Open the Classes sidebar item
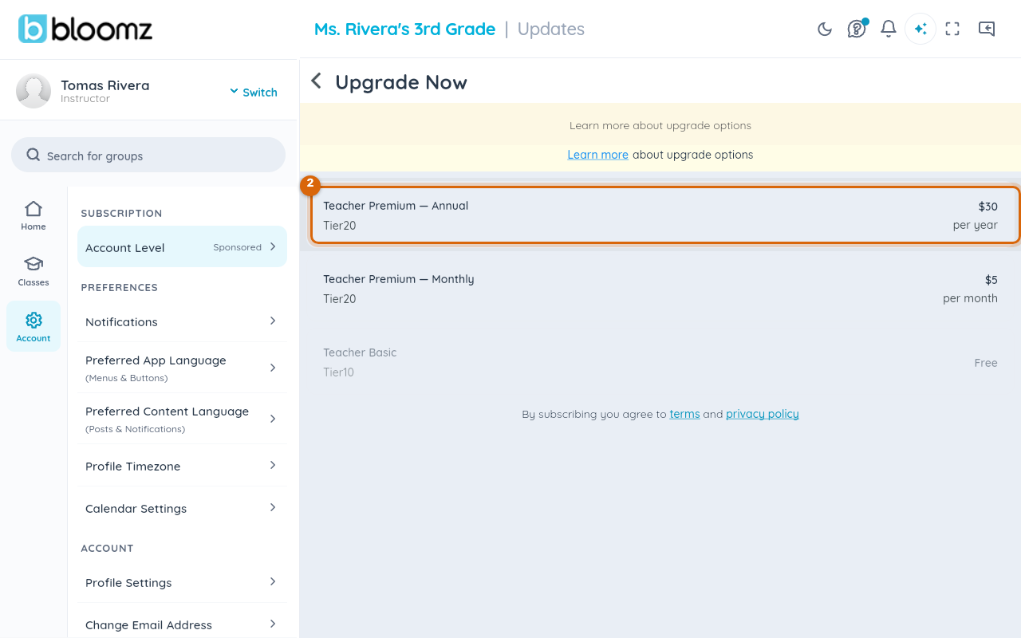 (34, 271)
